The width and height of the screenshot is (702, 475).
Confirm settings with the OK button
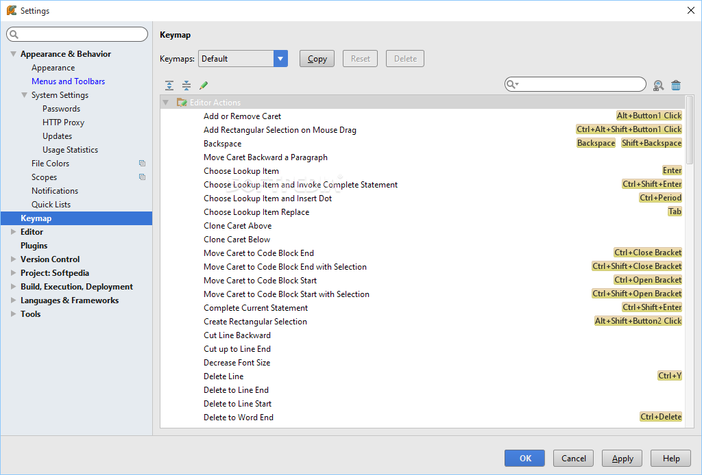tap(524, 459)
